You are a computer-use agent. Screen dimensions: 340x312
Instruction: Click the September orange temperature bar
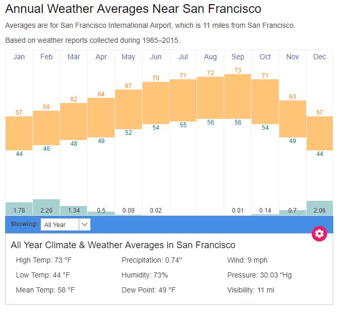[238, 96]
